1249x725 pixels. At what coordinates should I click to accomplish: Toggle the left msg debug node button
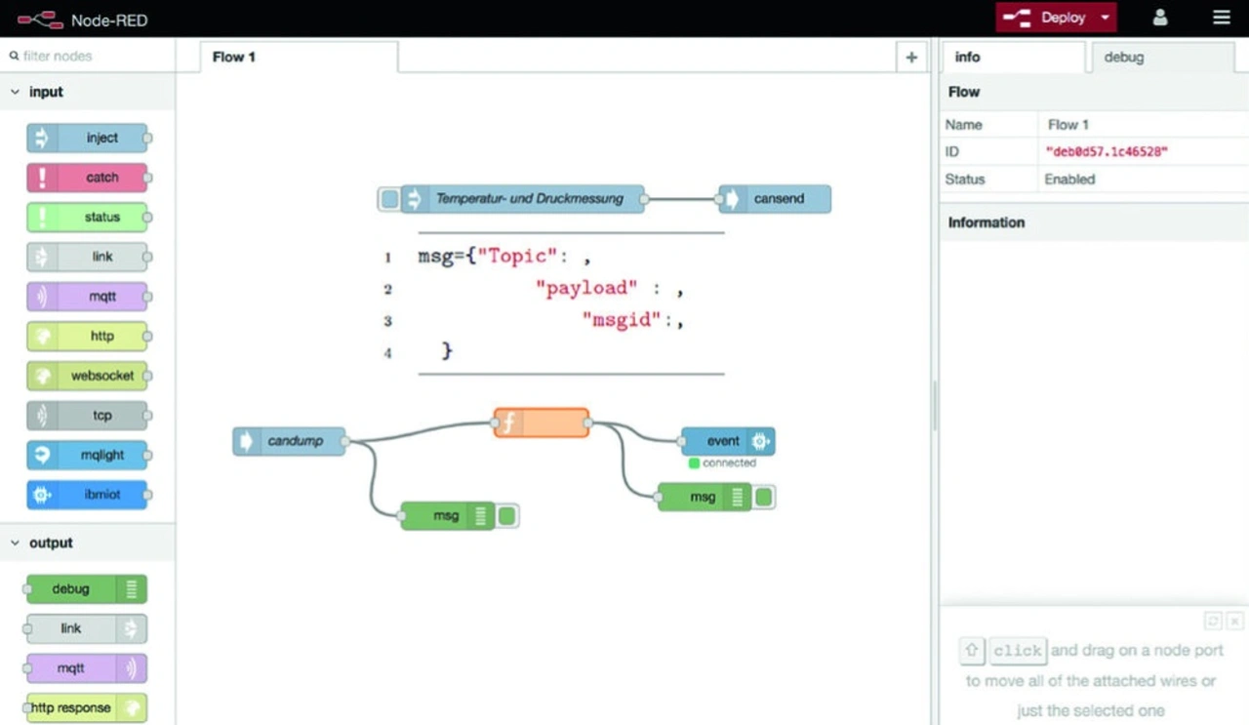pos(506,516)
